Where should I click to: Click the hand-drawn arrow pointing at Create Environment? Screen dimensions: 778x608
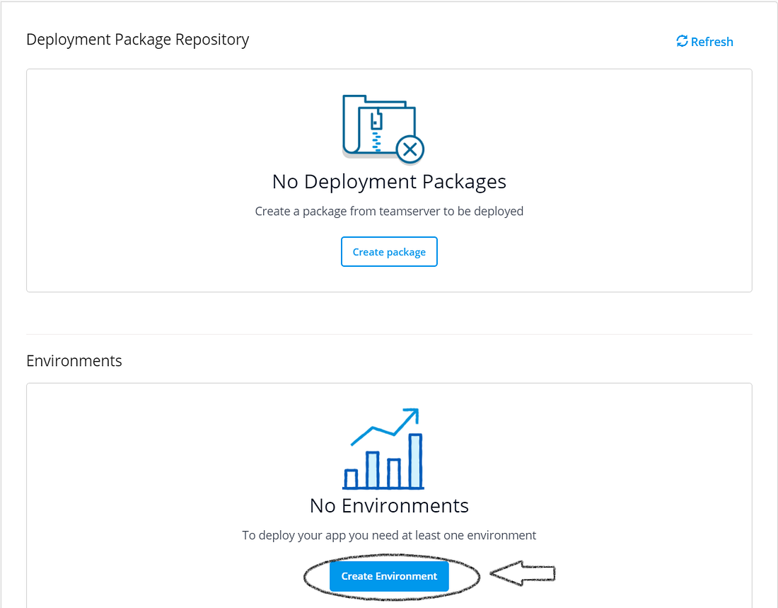[522, 573]
